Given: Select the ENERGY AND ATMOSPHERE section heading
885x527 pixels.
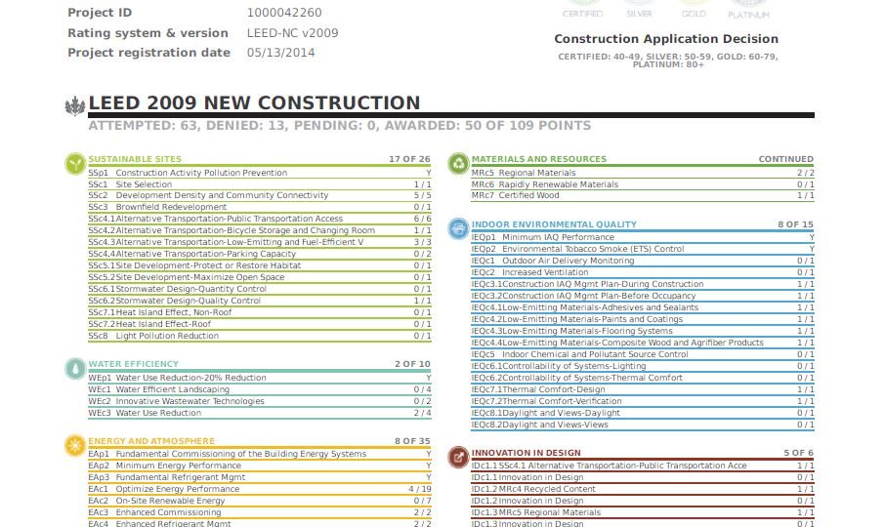Looking at the screenshot, I should [151, 441].
